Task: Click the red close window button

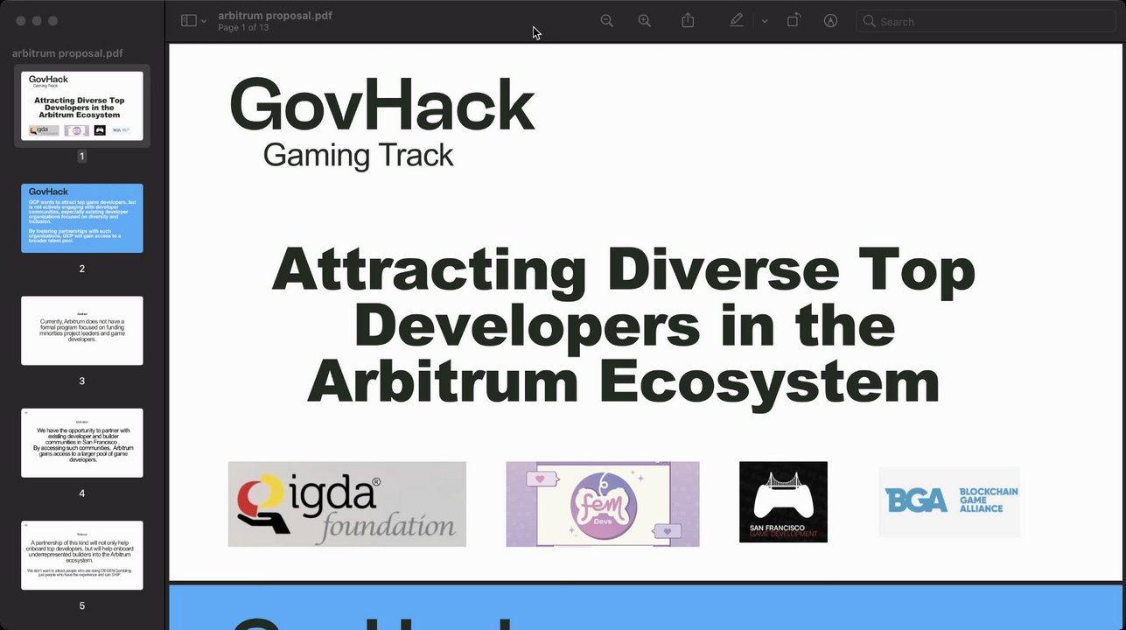Action: tap(21, 21)
